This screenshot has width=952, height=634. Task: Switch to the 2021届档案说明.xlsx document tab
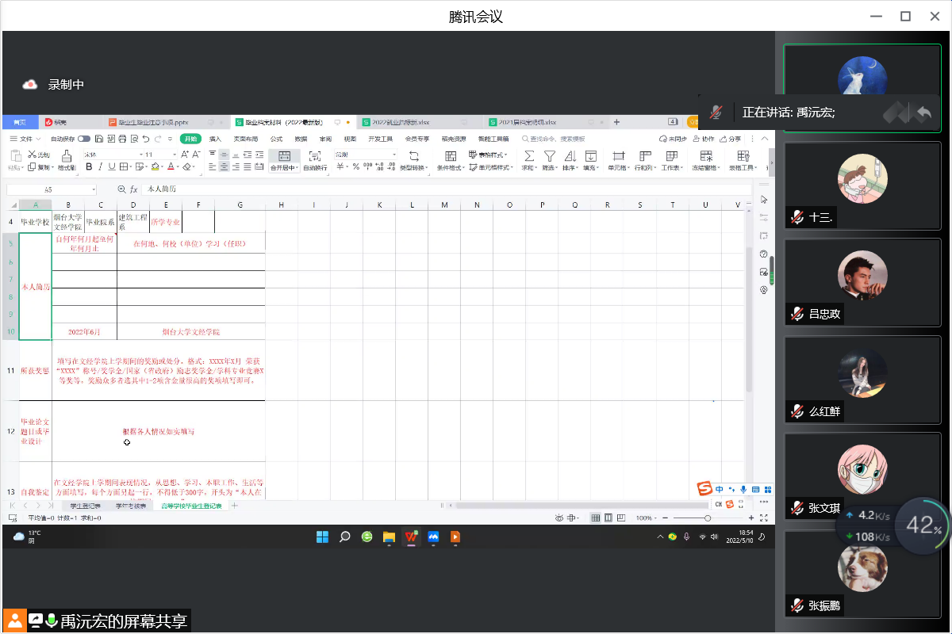coord(527,122)
